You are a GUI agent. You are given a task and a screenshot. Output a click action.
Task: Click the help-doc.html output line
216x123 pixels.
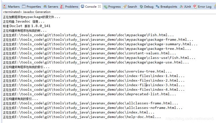82,117
